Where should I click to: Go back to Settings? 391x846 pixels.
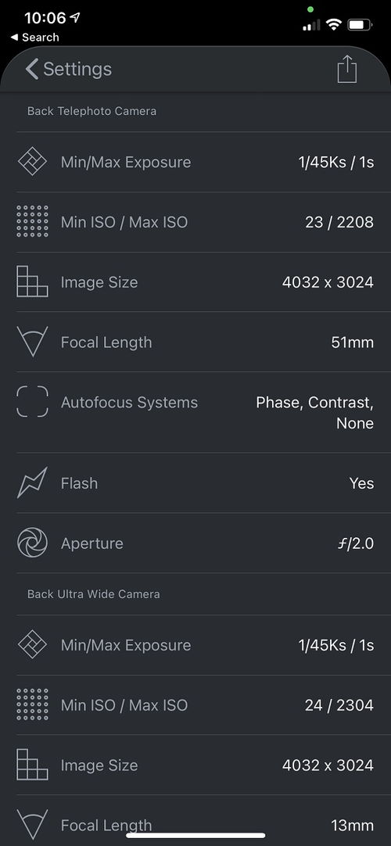[x=69, y=69]
